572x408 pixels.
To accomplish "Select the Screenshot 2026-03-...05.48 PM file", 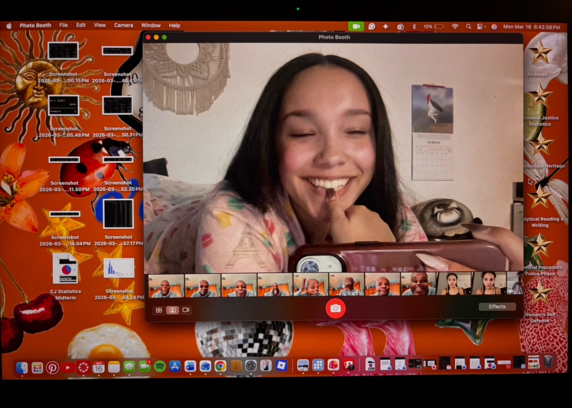I will (63, 116).
